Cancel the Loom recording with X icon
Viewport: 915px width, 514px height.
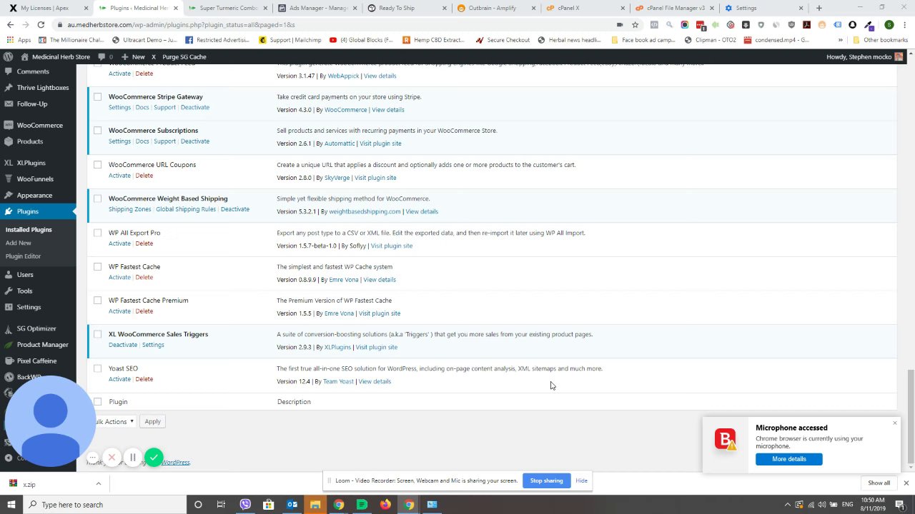click(112, 457)
